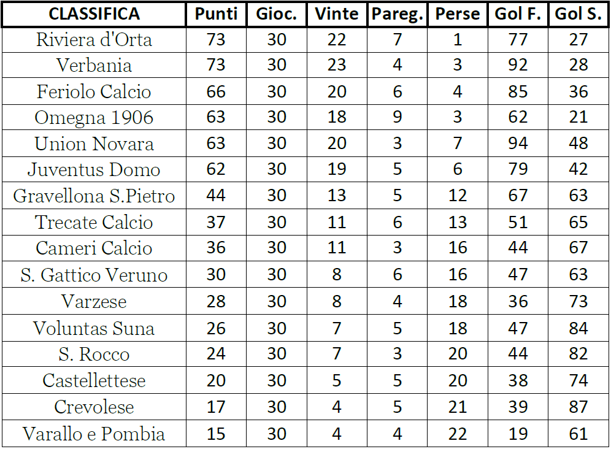
Task: Select Gravellona S.Pietro cell
Action: [94, 196]
